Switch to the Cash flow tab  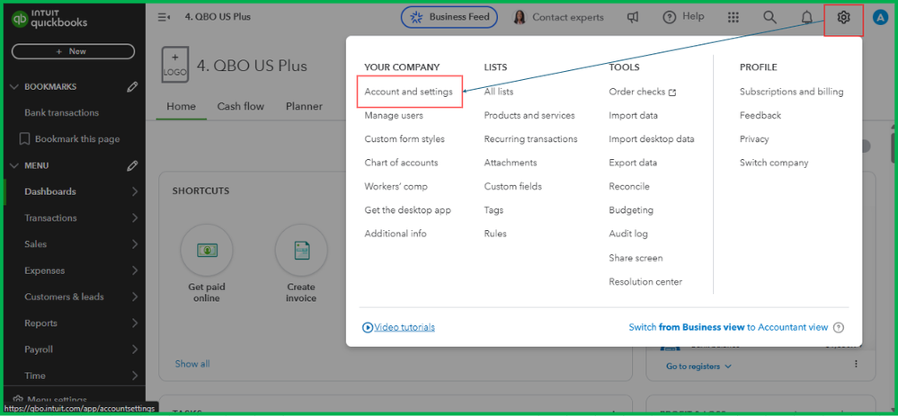point(241,106)
